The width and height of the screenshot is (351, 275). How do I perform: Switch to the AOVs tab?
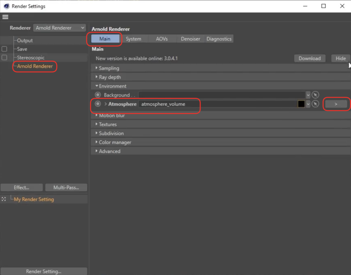(x=162, y=39)
